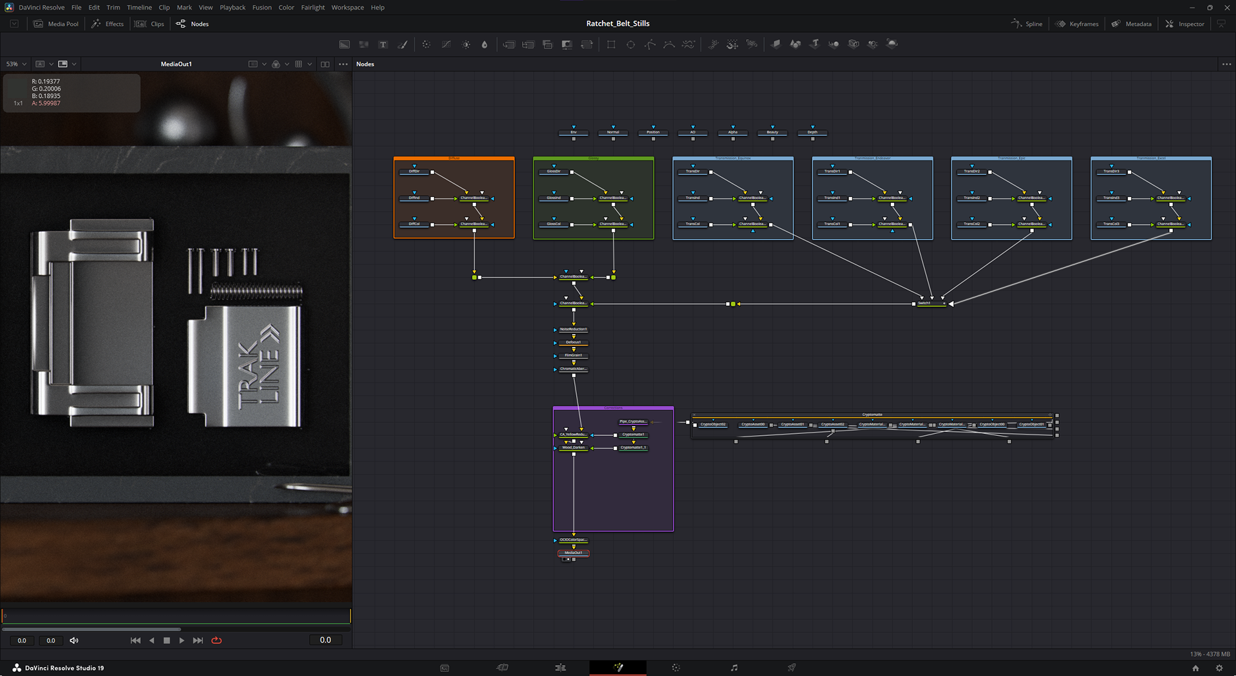This screenshot has width=1236, height=676.
Task: Play the composition forward
Action: click(182, 641)
